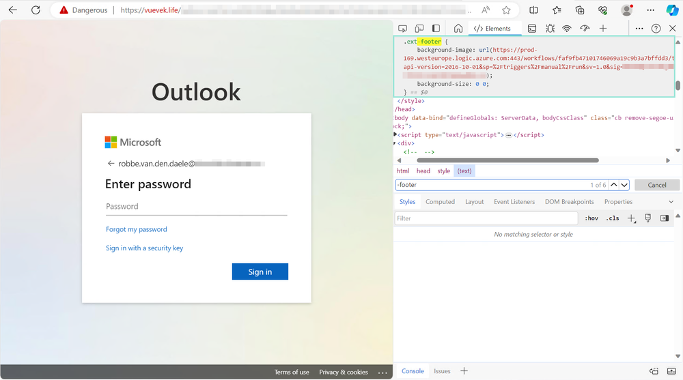The width and height of the screenshot is (683, 380).
Task: Switch to the Computed tab
Action: tap(440, 202)
